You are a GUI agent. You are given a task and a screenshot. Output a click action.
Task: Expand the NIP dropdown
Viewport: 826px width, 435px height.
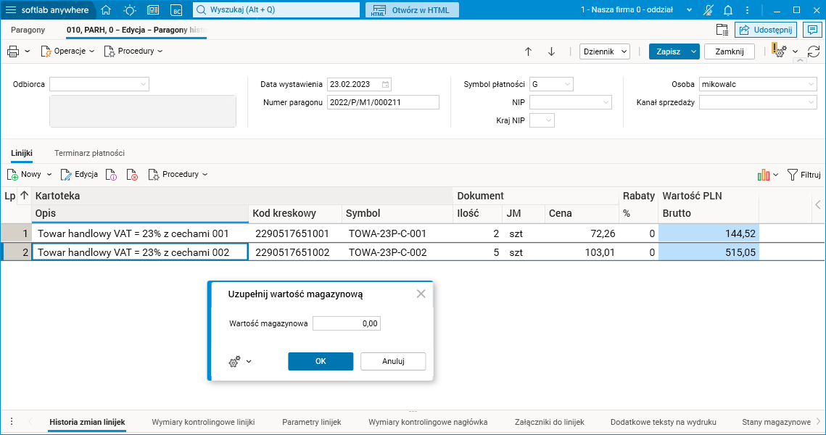(x=606, y=102)
